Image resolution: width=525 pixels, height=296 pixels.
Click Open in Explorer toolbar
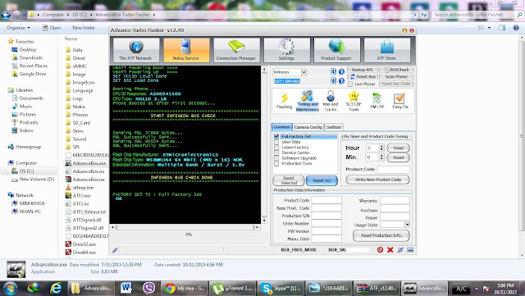click(x=52, y=28)
